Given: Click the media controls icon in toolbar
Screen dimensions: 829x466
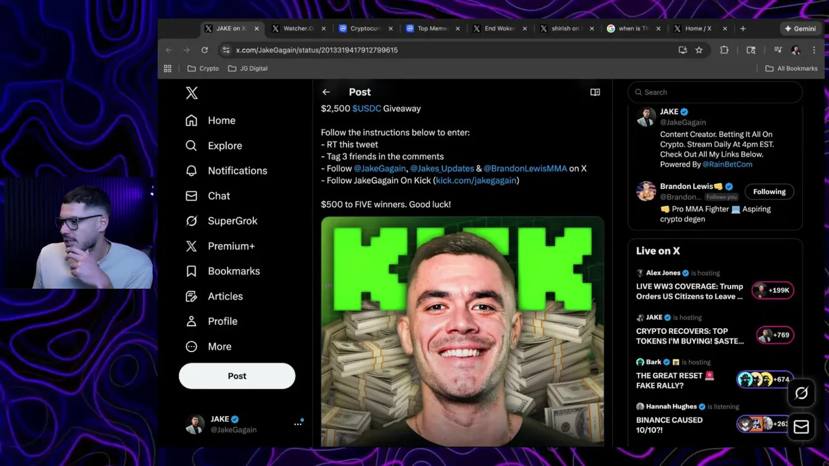Looking at the screenshot, I should click(778, 50).
